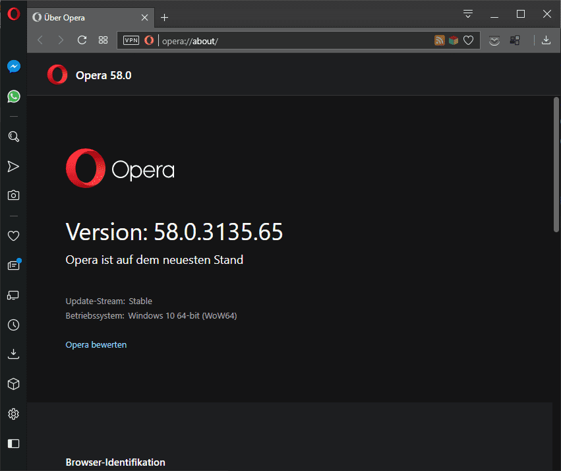
Task: Click the Update-Stream: Stable line
Action: [x=109, y=301]
